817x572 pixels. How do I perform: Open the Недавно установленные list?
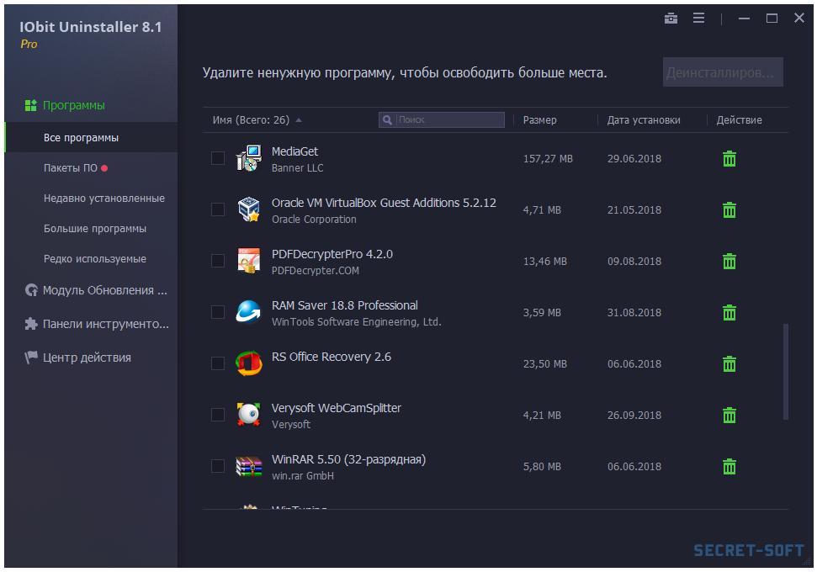pos(103,199)
